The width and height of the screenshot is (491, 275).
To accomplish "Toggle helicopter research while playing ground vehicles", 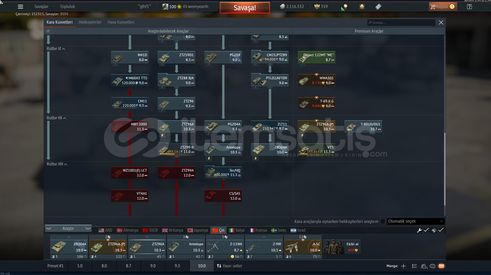I will 383,221.
